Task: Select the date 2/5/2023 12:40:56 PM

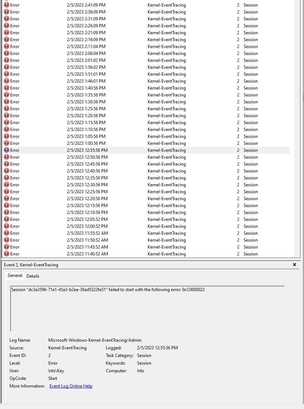Action: (87, 171)
